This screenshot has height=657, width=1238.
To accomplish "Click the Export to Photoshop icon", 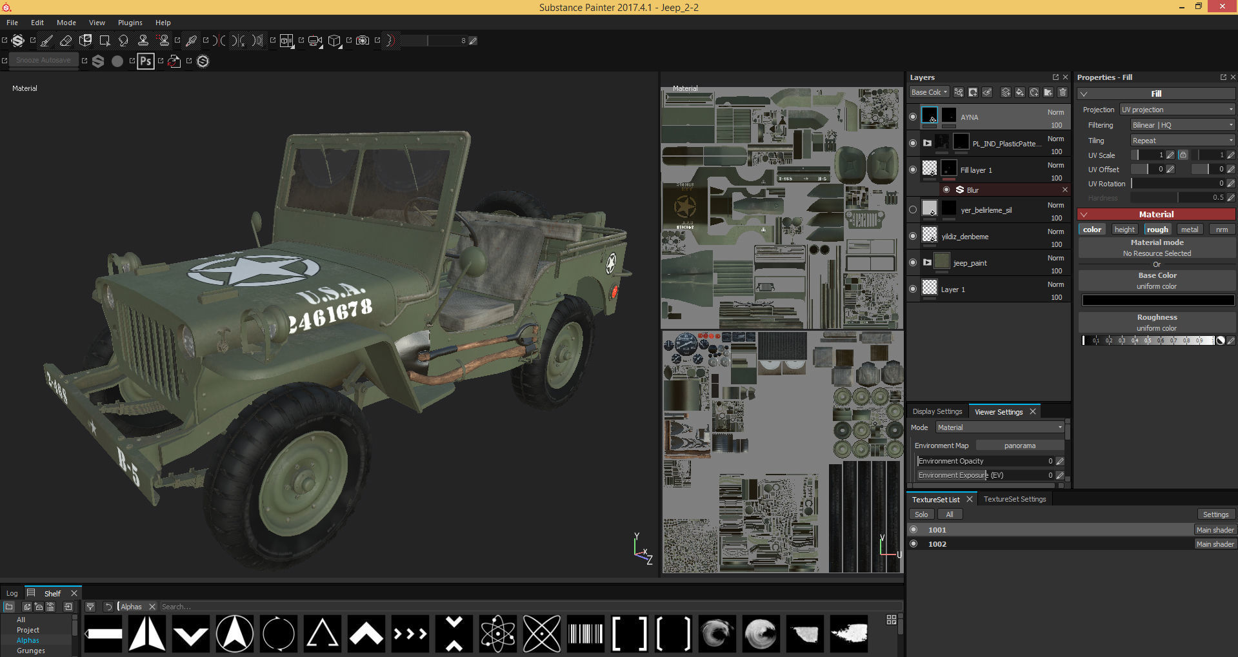I will point(146,61).
